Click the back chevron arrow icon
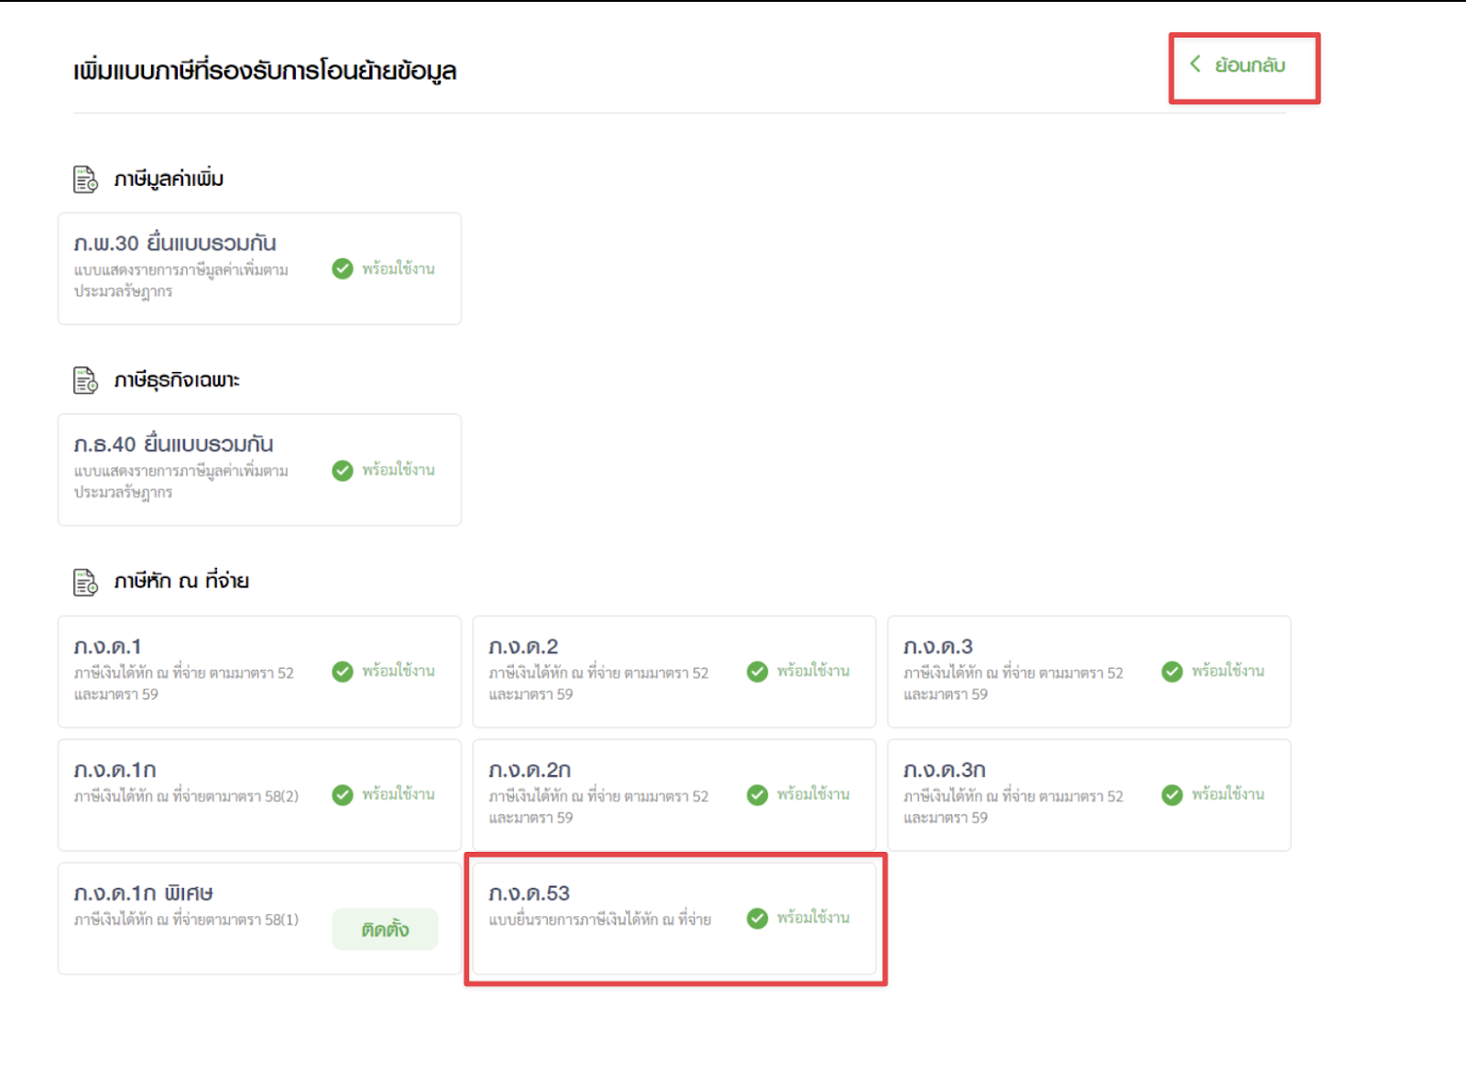Viewport: 1466px width, 1071px height. pos(1195,64)
